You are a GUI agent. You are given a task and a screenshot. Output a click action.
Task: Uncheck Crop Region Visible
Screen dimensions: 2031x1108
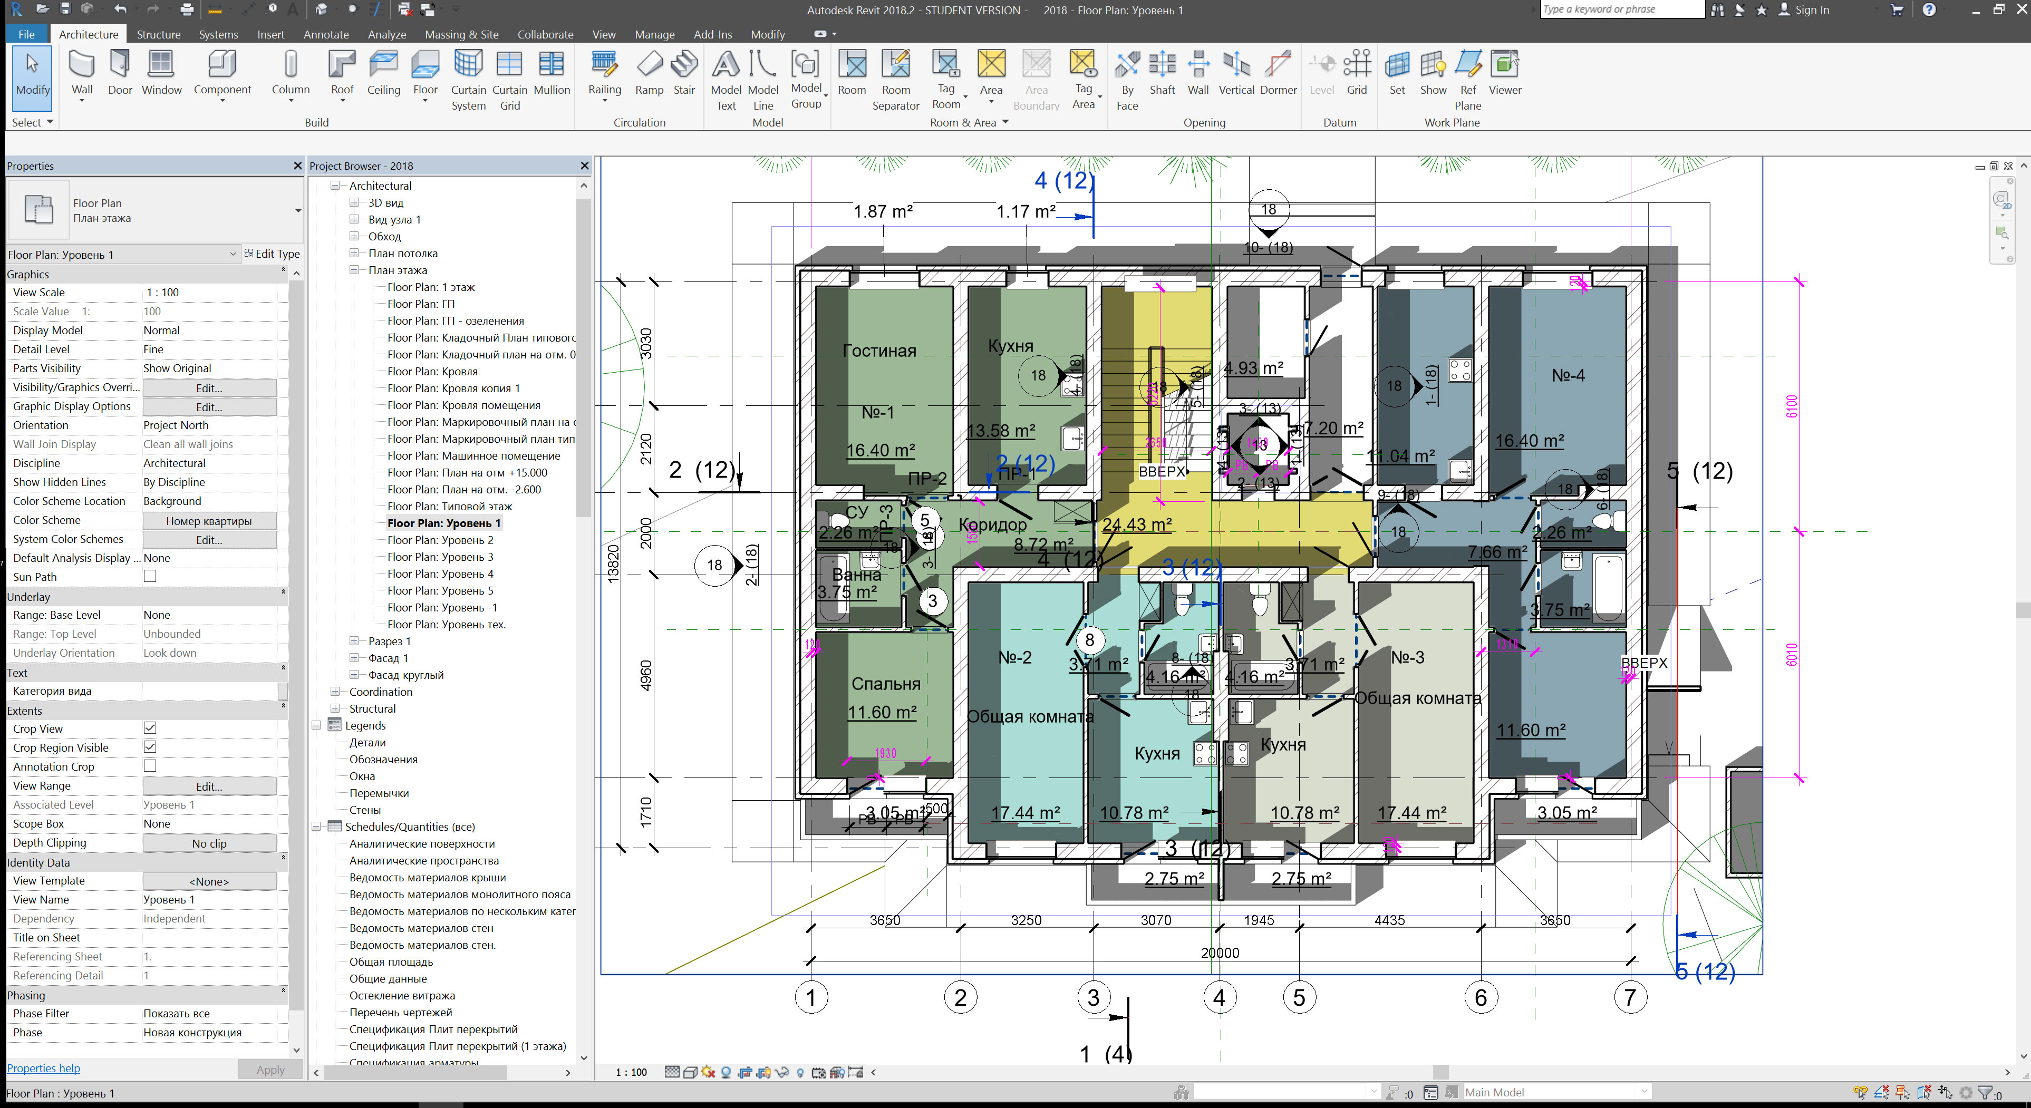point(150,747)
